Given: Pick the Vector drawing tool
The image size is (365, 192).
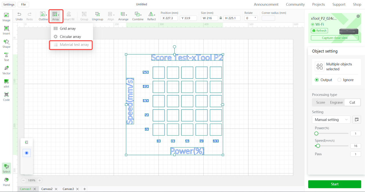Looking at the screenshot, I should (x=6, y=70).
